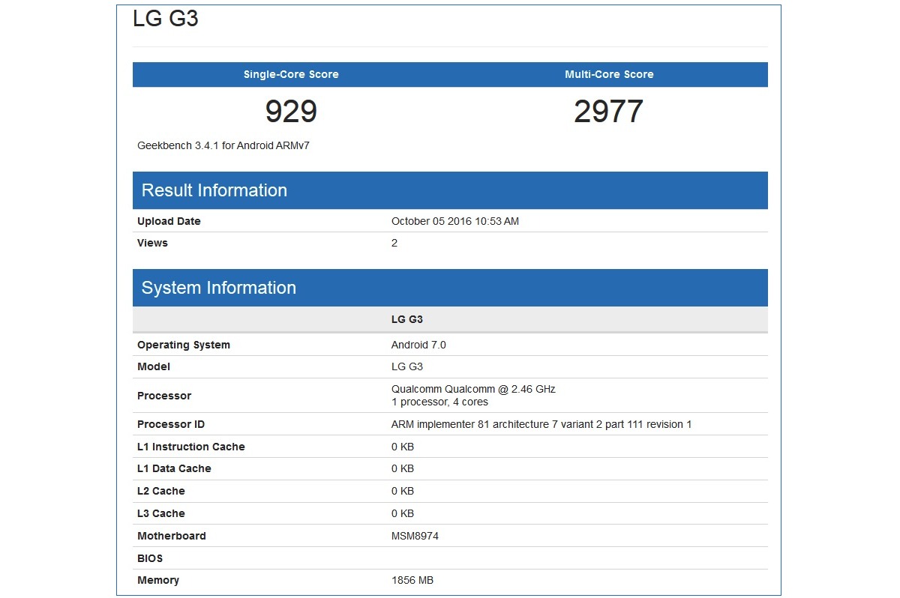Click the "Operating System" row label
The width and height of the screenshot is (900, 598).
click(184, 345)
